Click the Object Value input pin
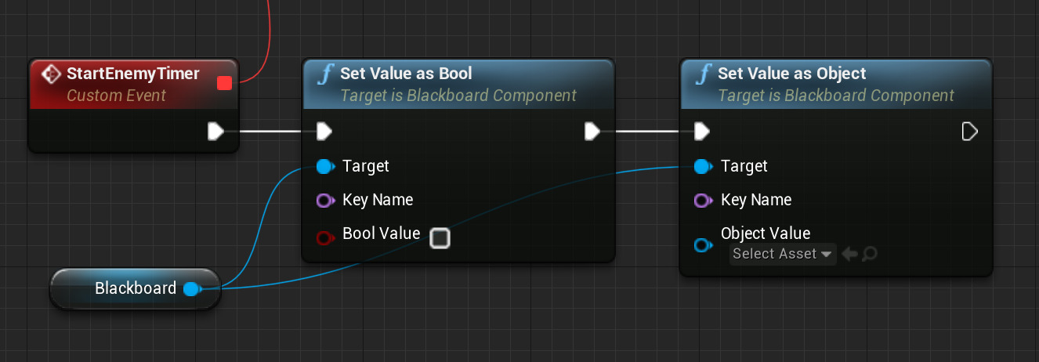 (704, 245)
